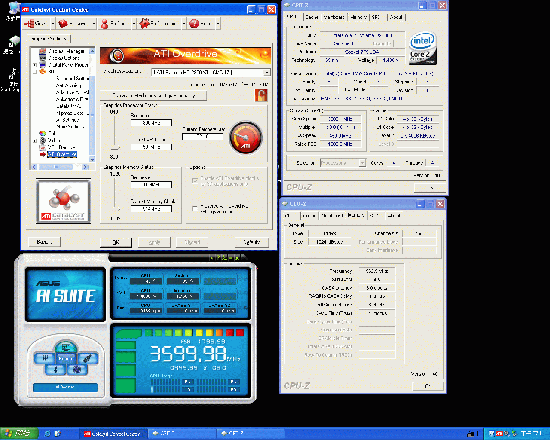Click the Overdrive unlock padlock icon
550x440 pixels.
tap(261, 95)
